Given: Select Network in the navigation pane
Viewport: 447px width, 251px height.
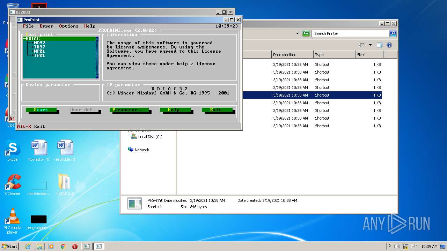Looking at the screenshot, I should point(142,150).
